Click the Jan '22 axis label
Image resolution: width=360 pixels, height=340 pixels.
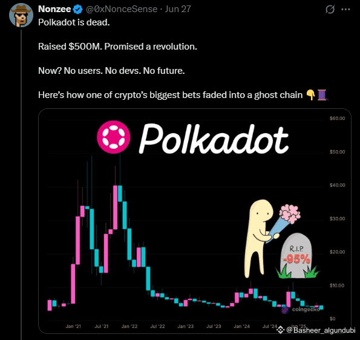129,326
